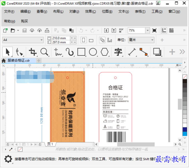Expand color palette flyout arrow

coord(185,62)
